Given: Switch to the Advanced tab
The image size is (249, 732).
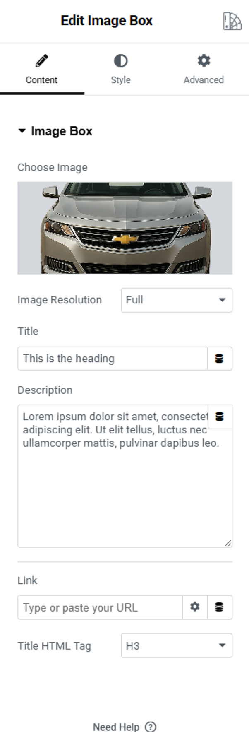Looking at the screenshot, I should click(204, 79).
